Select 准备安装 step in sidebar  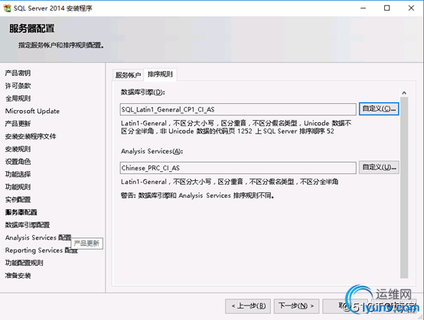point(18,276)
